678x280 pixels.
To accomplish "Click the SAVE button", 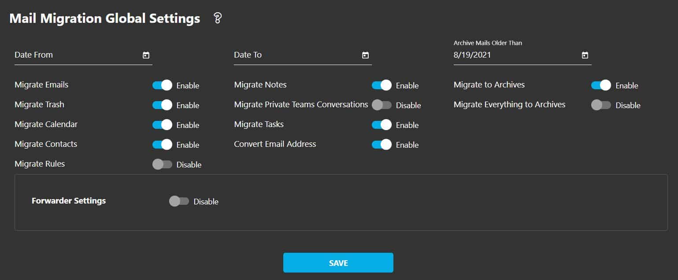I will [338, 262].
